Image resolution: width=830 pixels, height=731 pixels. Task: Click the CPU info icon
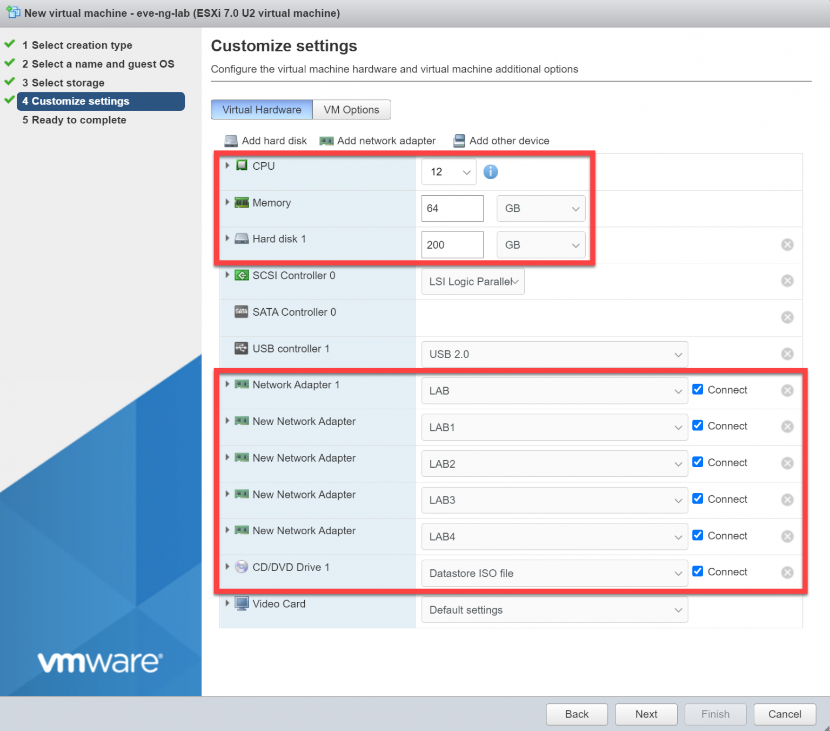tap(490, 172)
